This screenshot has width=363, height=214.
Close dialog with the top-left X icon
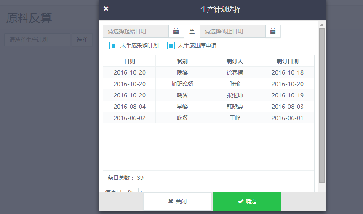pyautogui.click(x=106, y=9)
